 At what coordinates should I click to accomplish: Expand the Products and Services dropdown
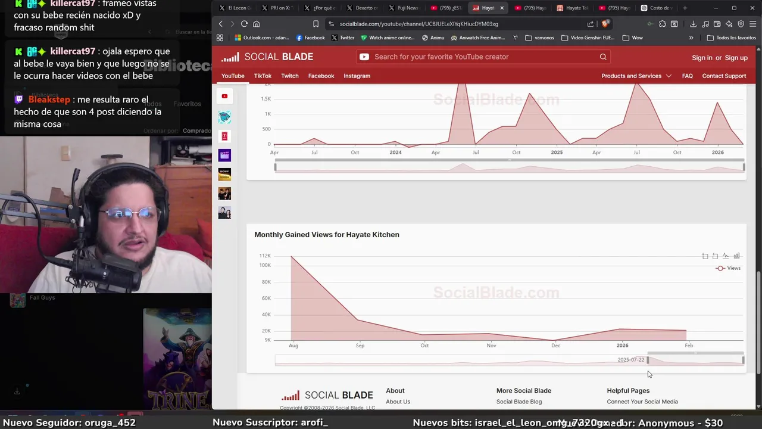(x=636, y=76)
